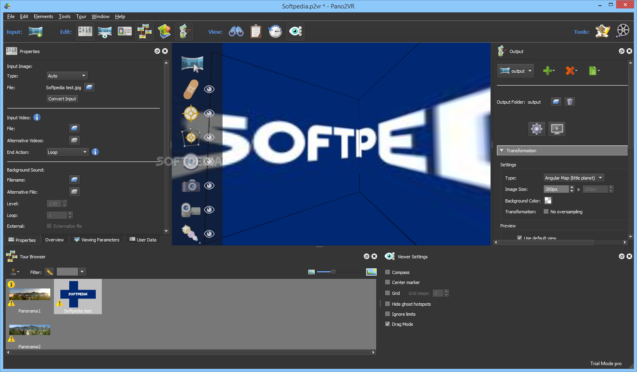Switch to Viewing Parameters tab
The image size is (637, 372).
pos(97,240)
